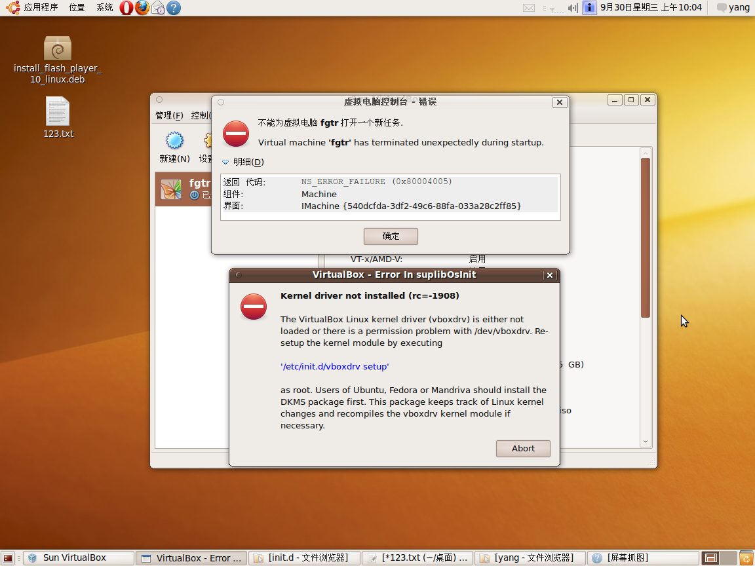Image resolution: width=755 pixels, height=566 pixels.
Task: Open the clock showing 9月30日星期三 上午10:04
Action: coord(651,7)
